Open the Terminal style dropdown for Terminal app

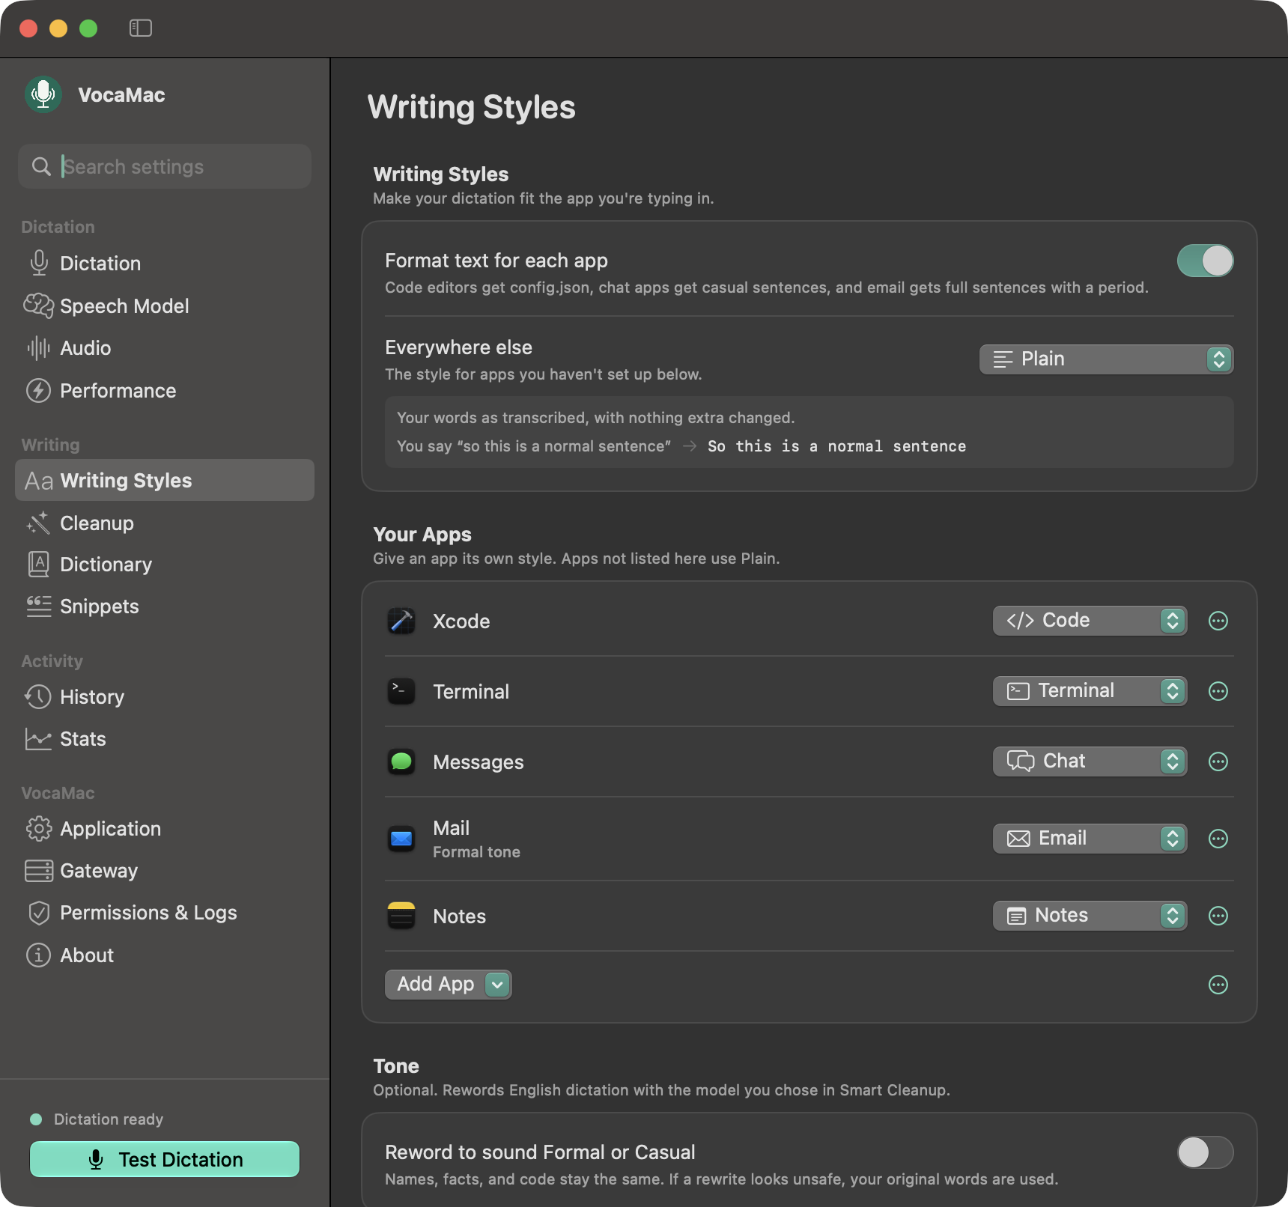click(x=1090, y=691)
